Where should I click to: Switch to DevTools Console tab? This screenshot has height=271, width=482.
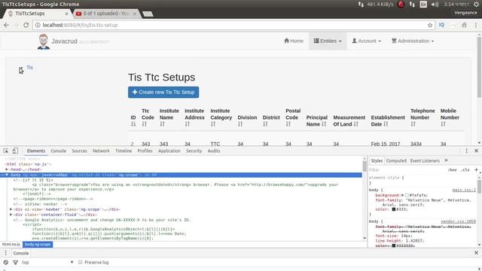pyautogui.click(x=59, y=151)
